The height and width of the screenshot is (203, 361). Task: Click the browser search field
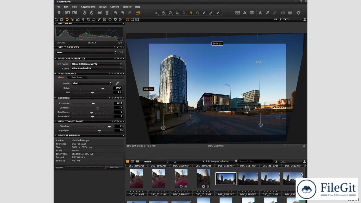tap(255, 162)
